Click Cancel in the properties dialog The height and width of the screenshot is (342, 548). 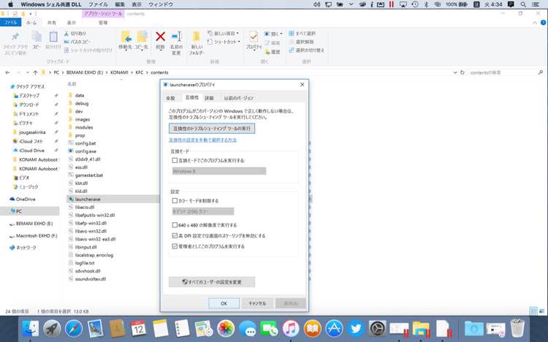tap(257, 303)
